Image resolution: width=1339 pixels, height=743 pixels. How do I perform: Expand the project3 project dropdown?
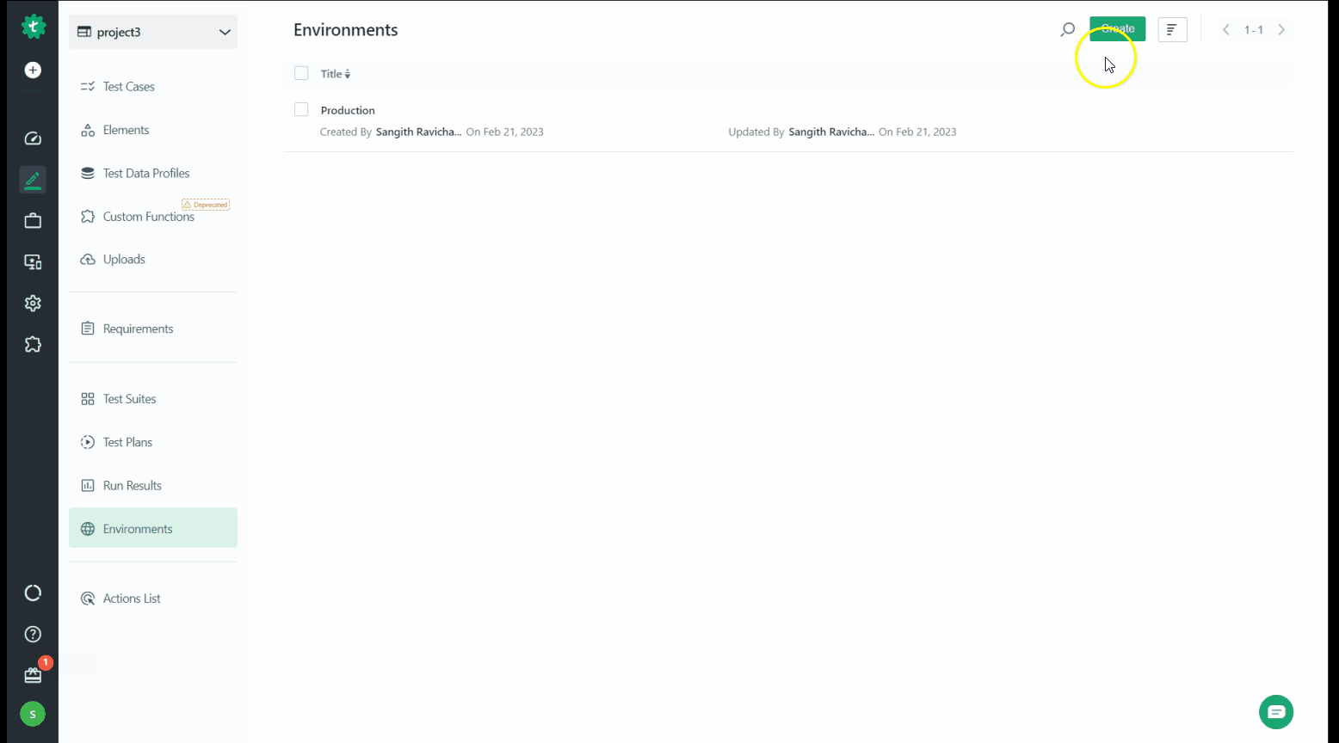(153, 32)
